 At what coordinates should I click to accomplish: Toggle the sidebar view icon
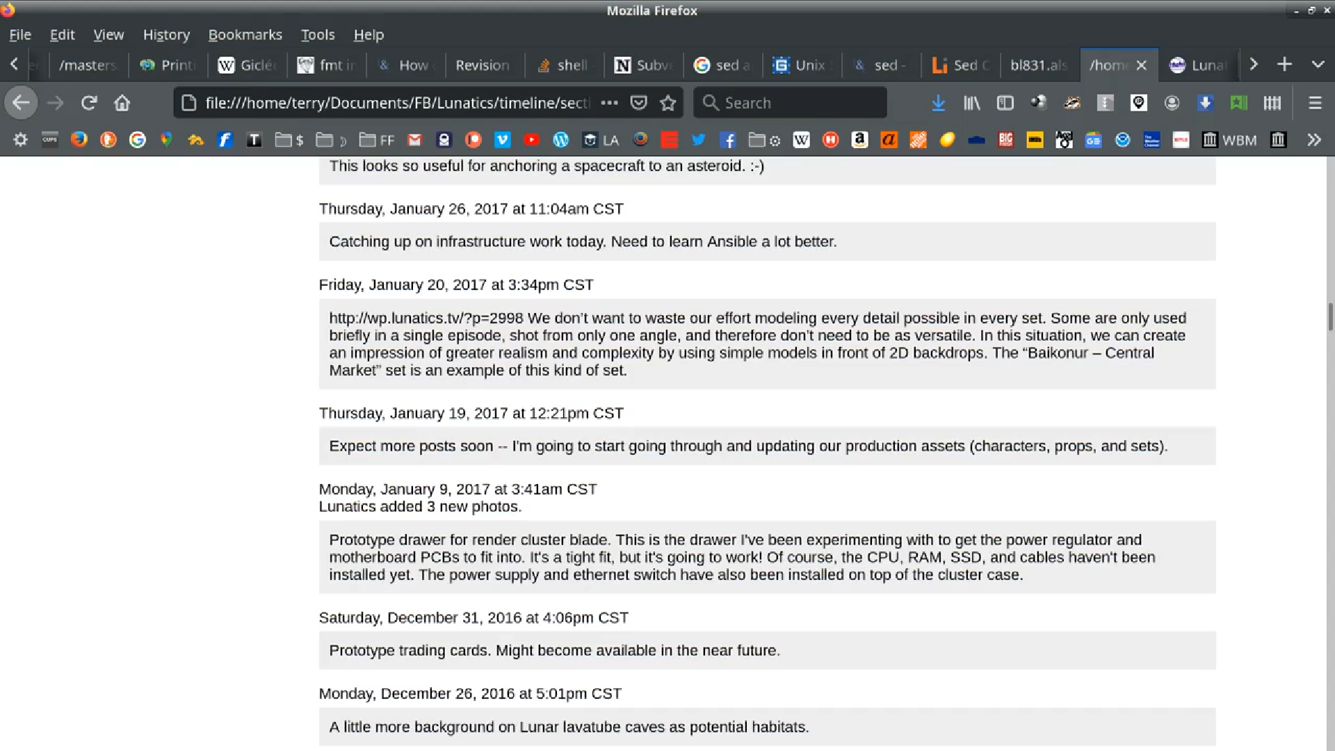point(1005,103)
